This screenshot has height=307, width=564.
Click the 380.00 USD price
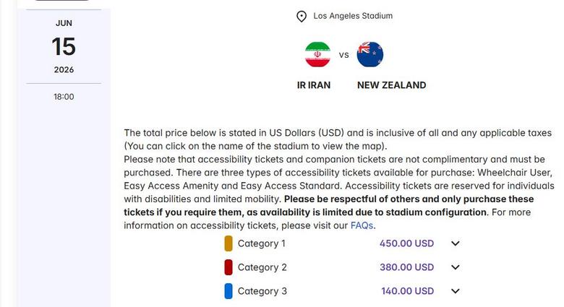click(x=406, y=267)
